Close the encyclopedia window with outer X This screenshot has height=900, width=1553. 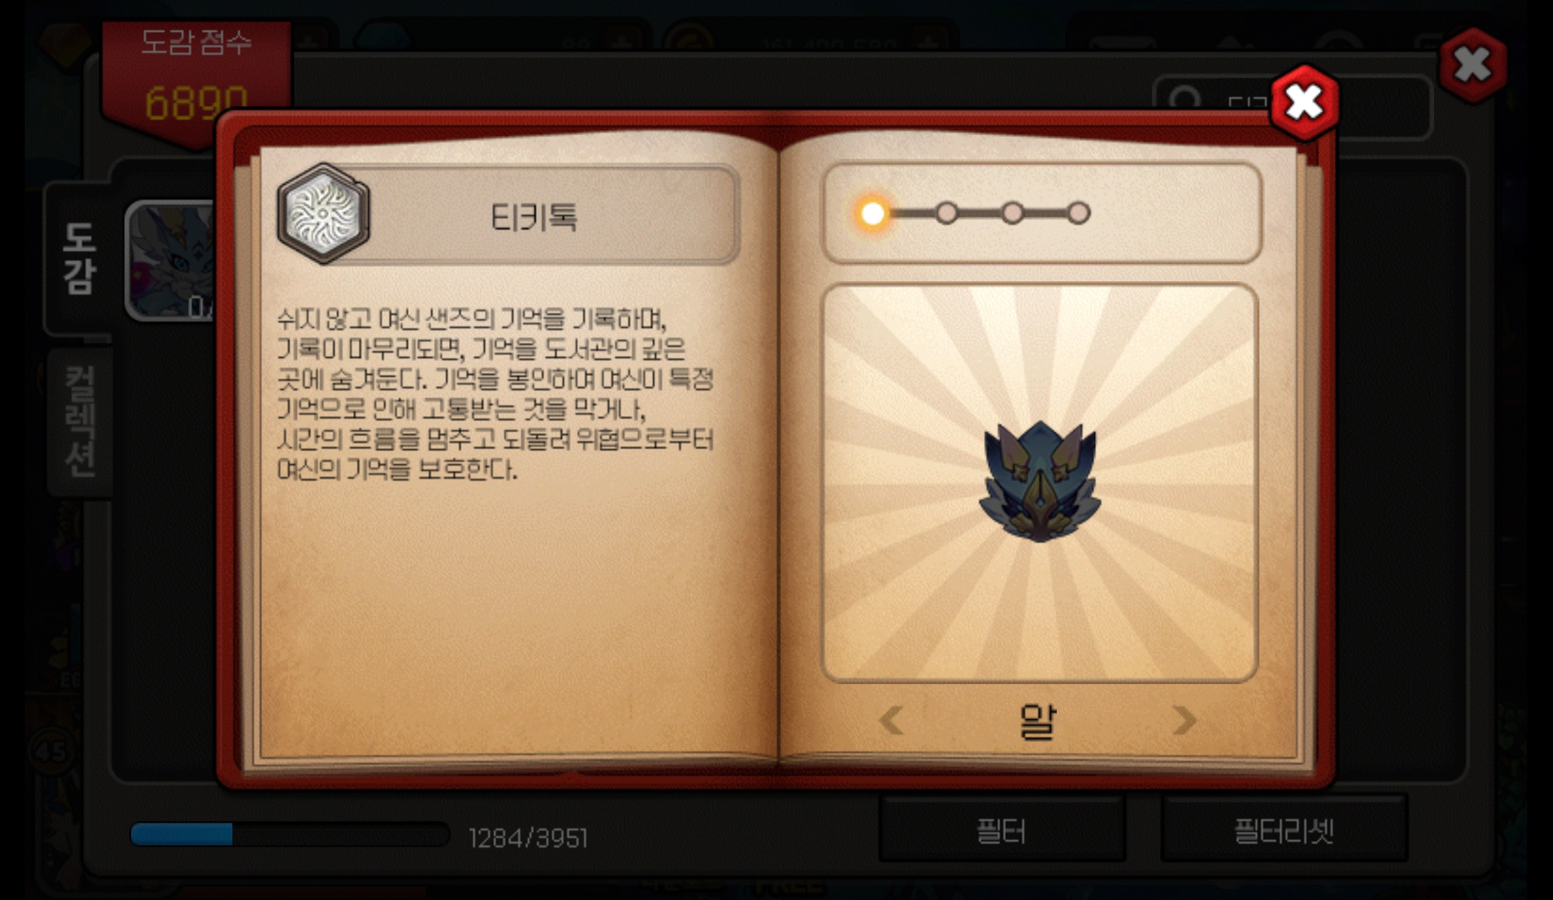(x=1473, y=65)
